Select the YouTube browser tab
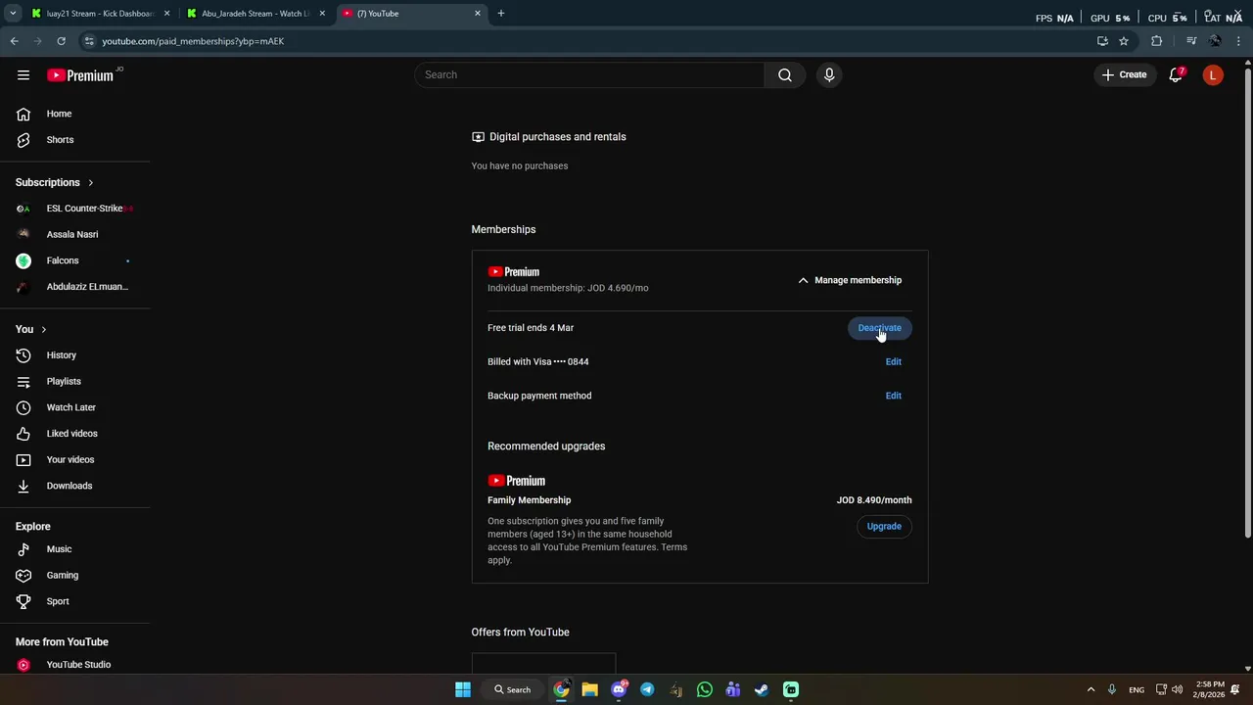The height and width of the screenshot is (705, 1253). 411,14
